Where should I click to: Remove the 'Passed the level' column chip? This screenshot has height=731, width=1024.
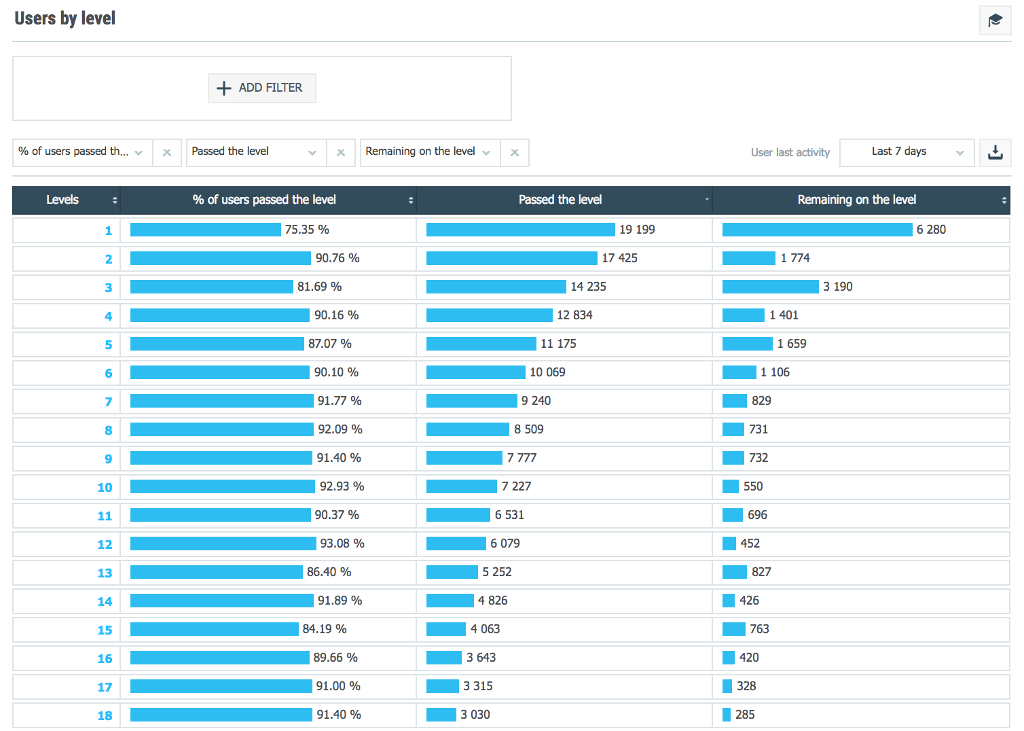click(341, 153)
